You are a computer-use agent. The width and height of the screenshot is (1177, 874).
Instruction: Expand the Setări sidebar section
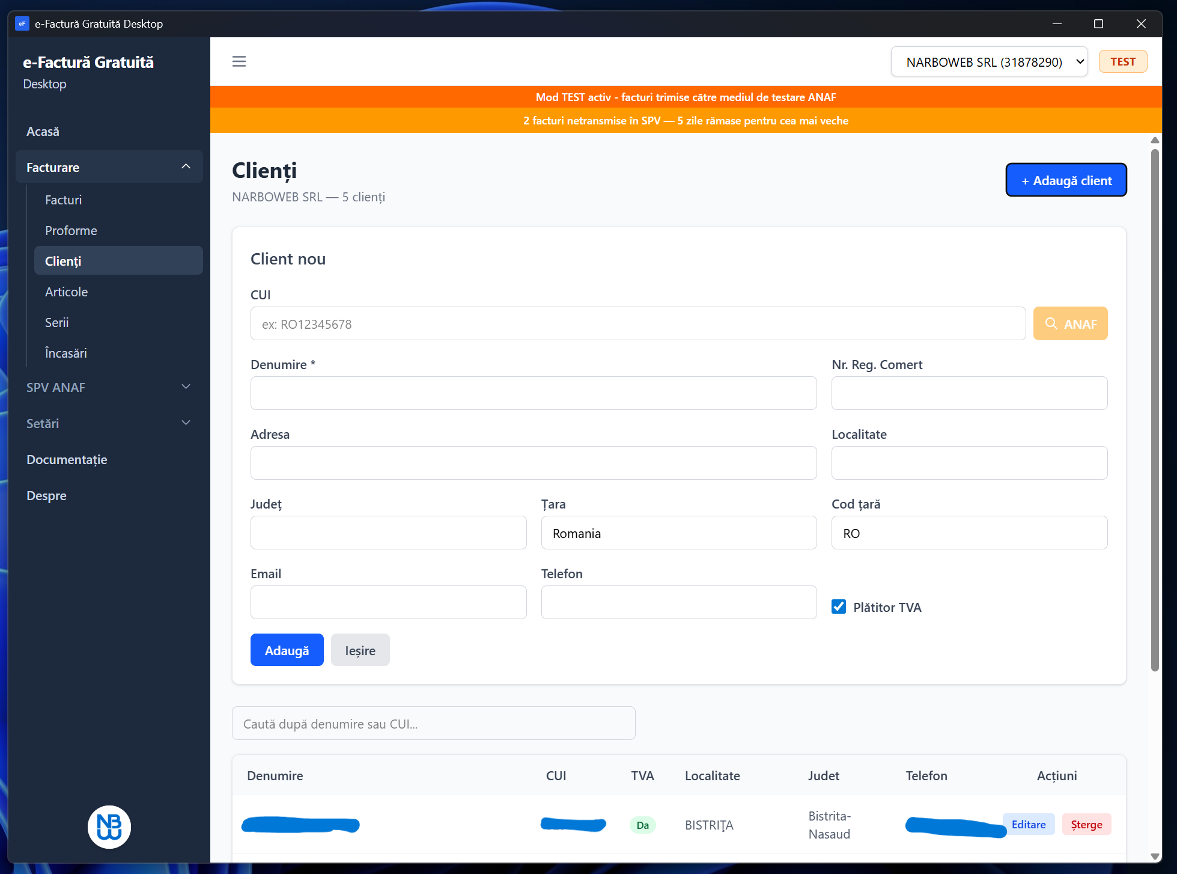tap(109, 423)
